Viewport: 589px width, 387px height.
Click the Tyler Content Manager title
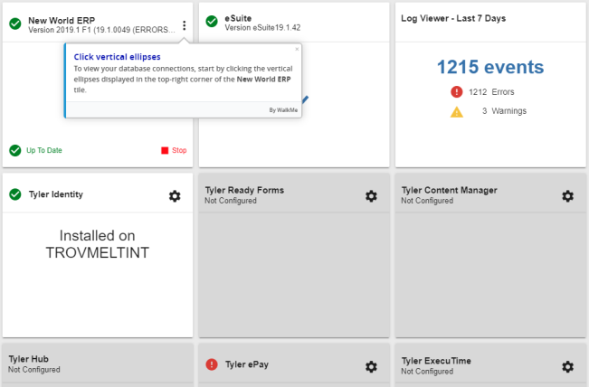[450, 190]
